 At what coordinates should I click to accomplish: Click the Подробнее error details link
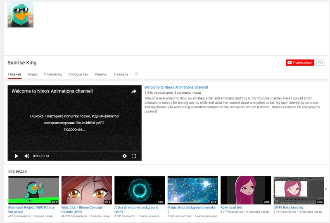(x=74, y=129)
